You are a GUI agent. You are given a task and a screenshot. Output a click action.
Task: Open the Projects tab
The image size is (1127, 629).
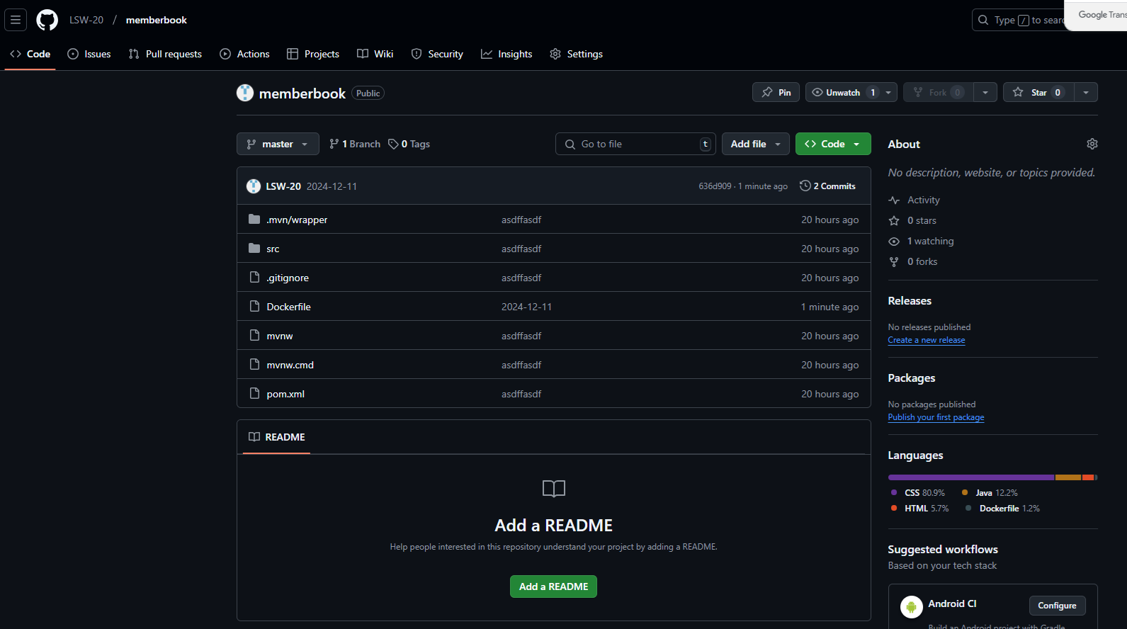(313, 54)
